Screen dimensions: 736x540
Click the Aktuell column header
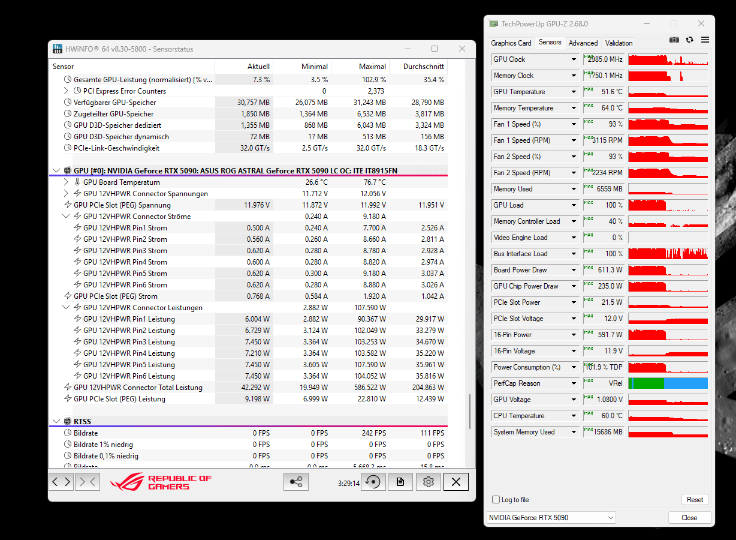click(244, 67)
